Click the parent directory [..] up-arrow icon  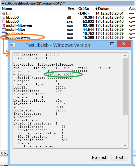tap(4, 13)
